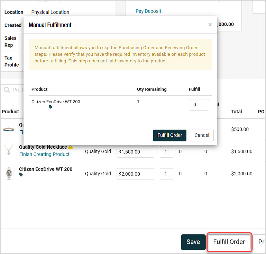Click the Product column header in order table

pos(10,112)
